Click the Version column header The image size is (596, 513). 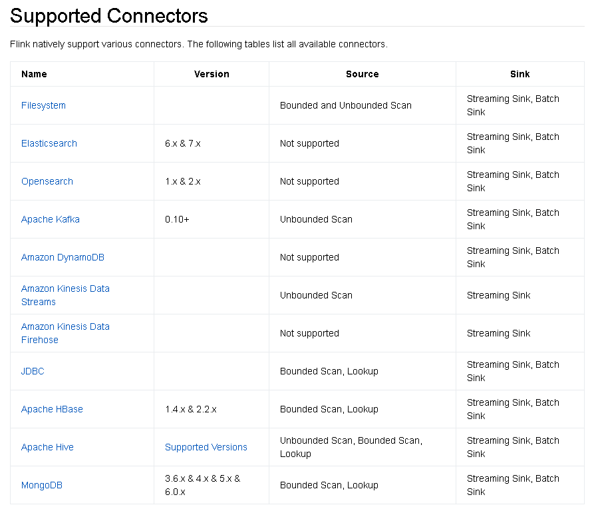coord(212,74)
